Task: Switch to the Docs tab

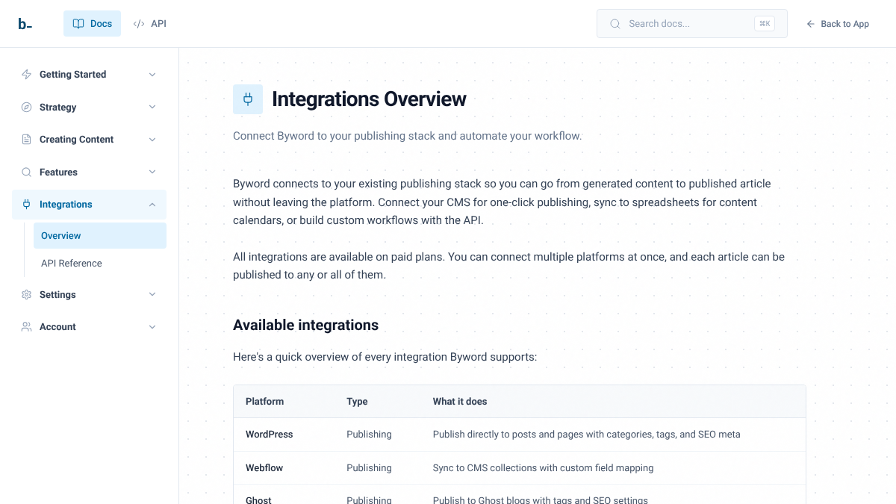Action: click(x=92, y=24)
